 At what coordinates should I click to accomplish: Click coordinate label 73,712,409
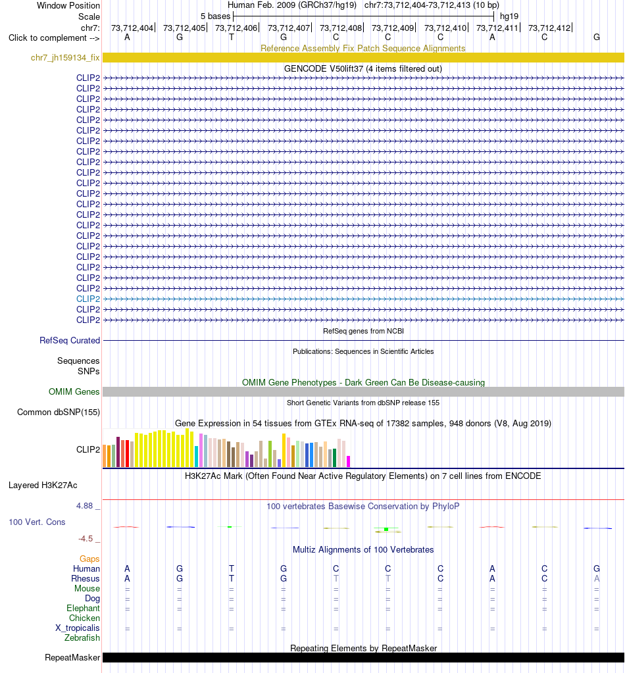pos(393,28)
